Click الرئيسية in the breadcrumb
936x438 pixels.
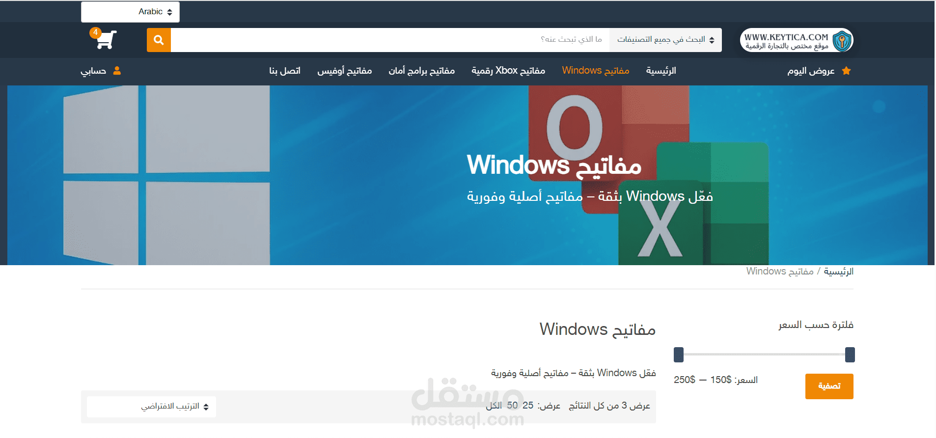[x=839, y=272]
